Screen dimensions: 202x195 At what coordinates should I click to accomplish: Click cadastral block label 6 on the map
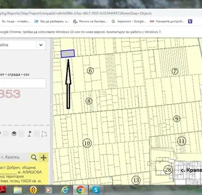coord(90,71)
